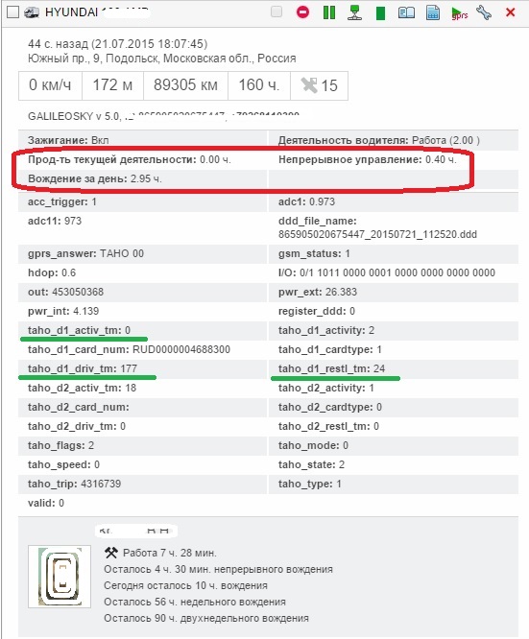
Task: Open the blue calculator report icon
Action: click(433, 12)
